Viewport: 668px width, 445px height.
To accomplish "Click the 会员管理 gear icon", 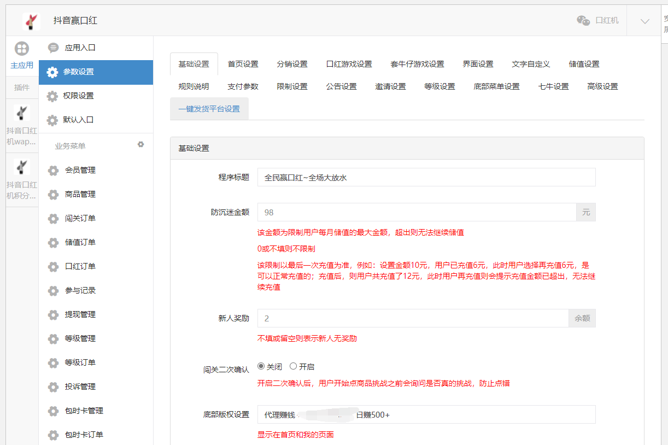I will tap(52, 170).
